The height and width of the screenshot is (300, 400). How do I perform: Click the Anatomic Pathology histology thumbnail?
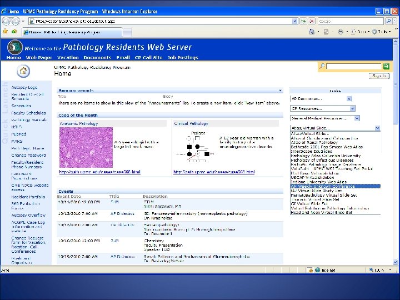(86, 147)
